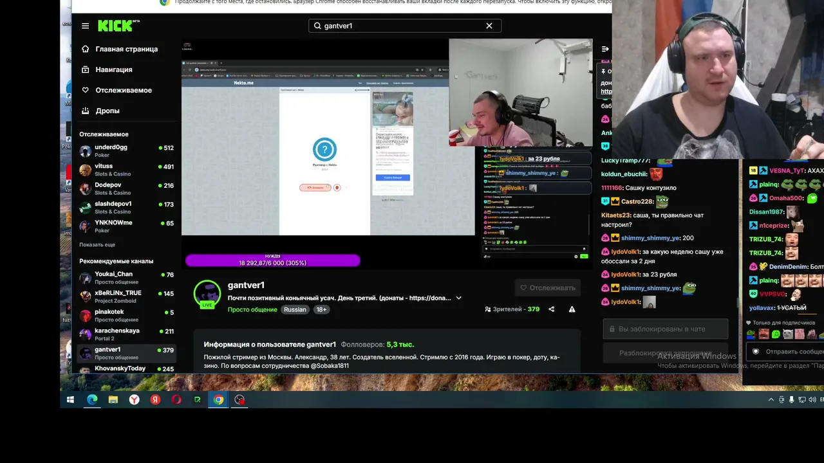Open green Kick app icon in taskbar
Screen dimensions: 824x463
198,400
